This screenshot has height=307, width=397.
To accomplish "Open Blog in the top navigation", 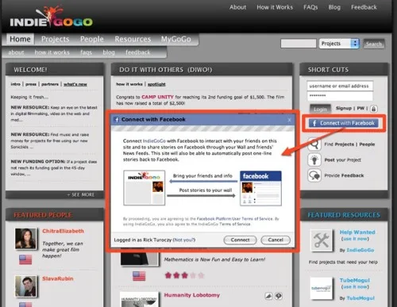I will (x=334, y=7).
